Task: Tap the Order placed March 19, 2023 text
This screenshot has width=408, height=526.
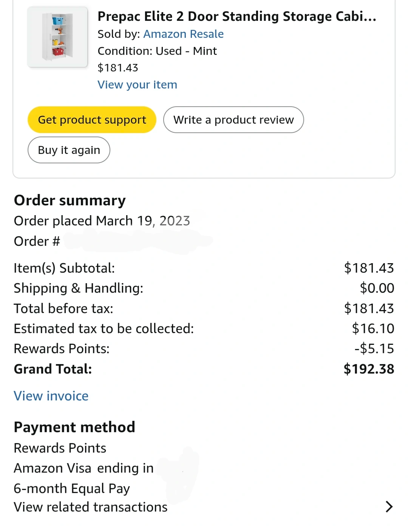Action: [x=102, y=221]
